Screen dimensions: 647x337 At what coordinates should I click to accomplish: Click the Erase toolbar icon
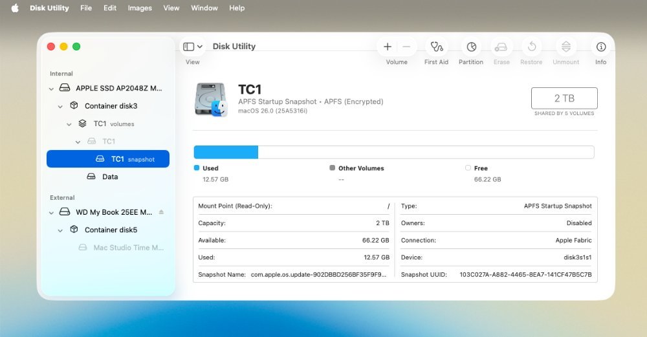click(x=501, y=47)
